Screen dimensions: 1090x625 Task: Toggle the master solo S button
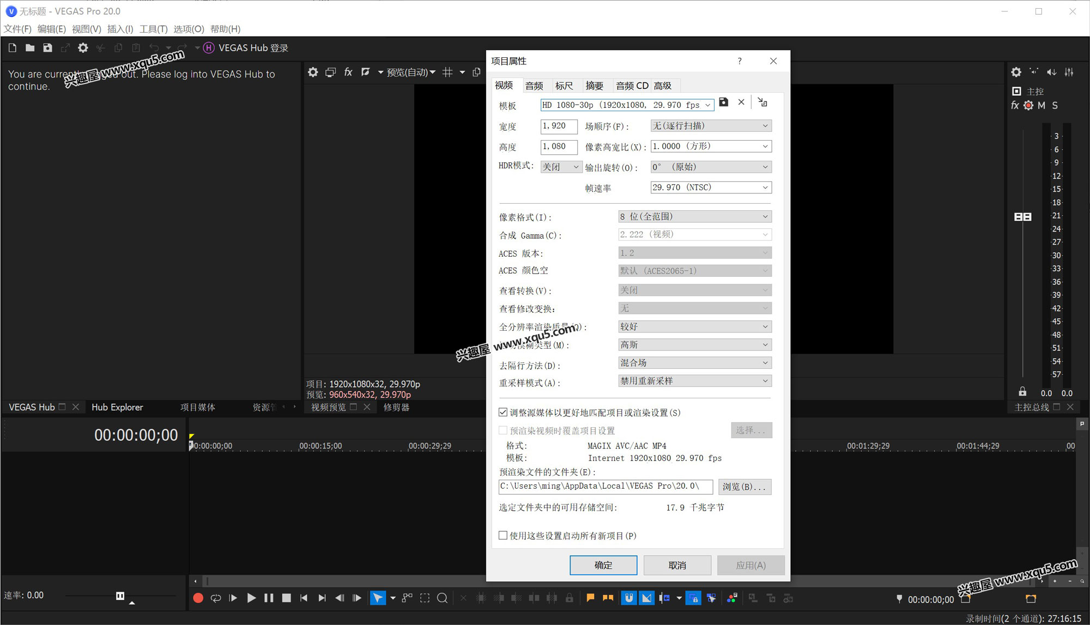(x=1055, y=105)
